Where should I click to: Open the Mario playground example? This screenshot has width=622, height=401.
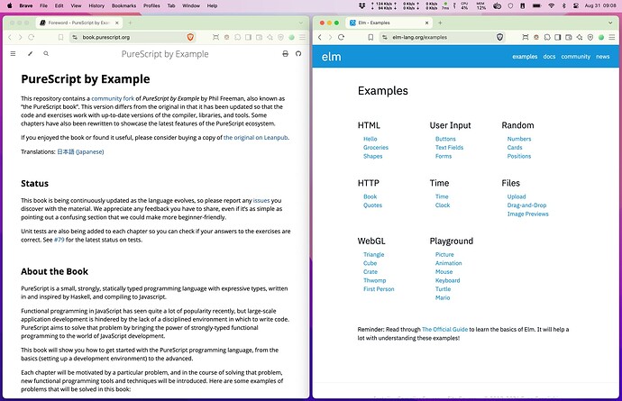(x=443, y=297)
